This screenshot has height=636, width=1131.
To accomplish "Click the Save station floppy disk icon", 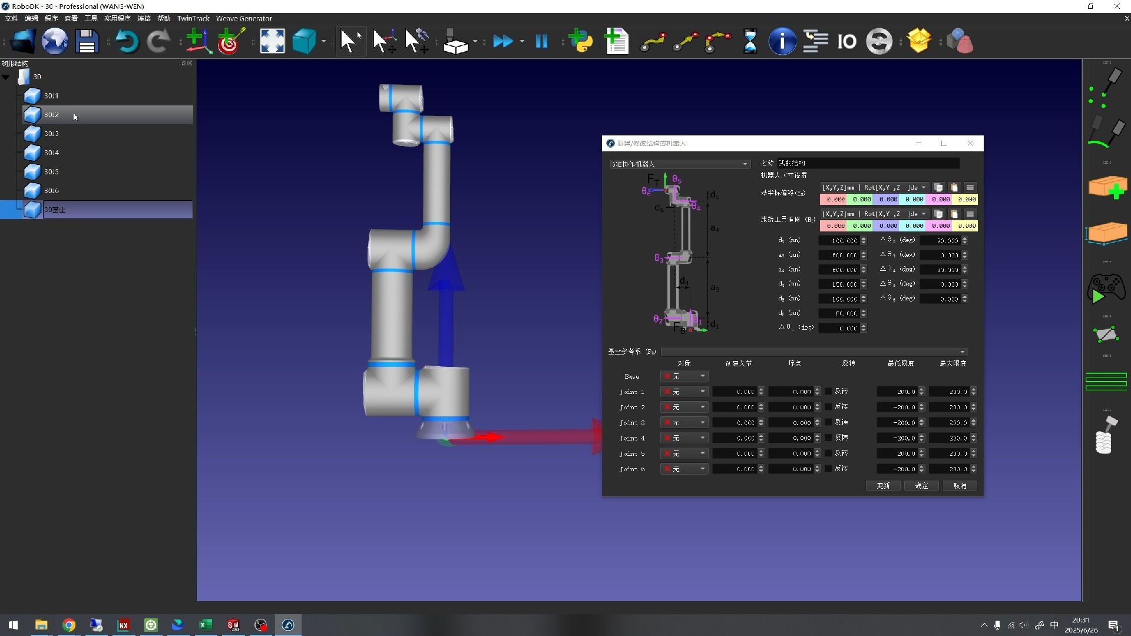I will point(87,42).
